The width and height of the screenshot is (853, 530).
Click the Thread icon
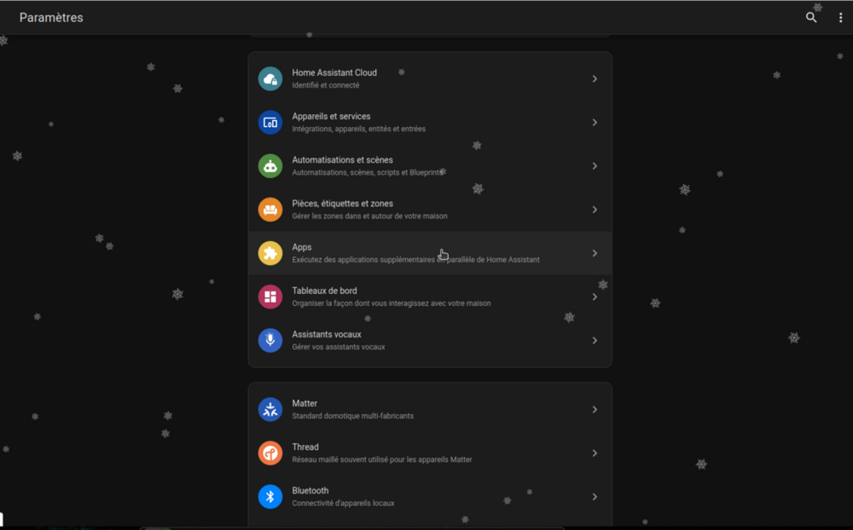tap(270, 452)
